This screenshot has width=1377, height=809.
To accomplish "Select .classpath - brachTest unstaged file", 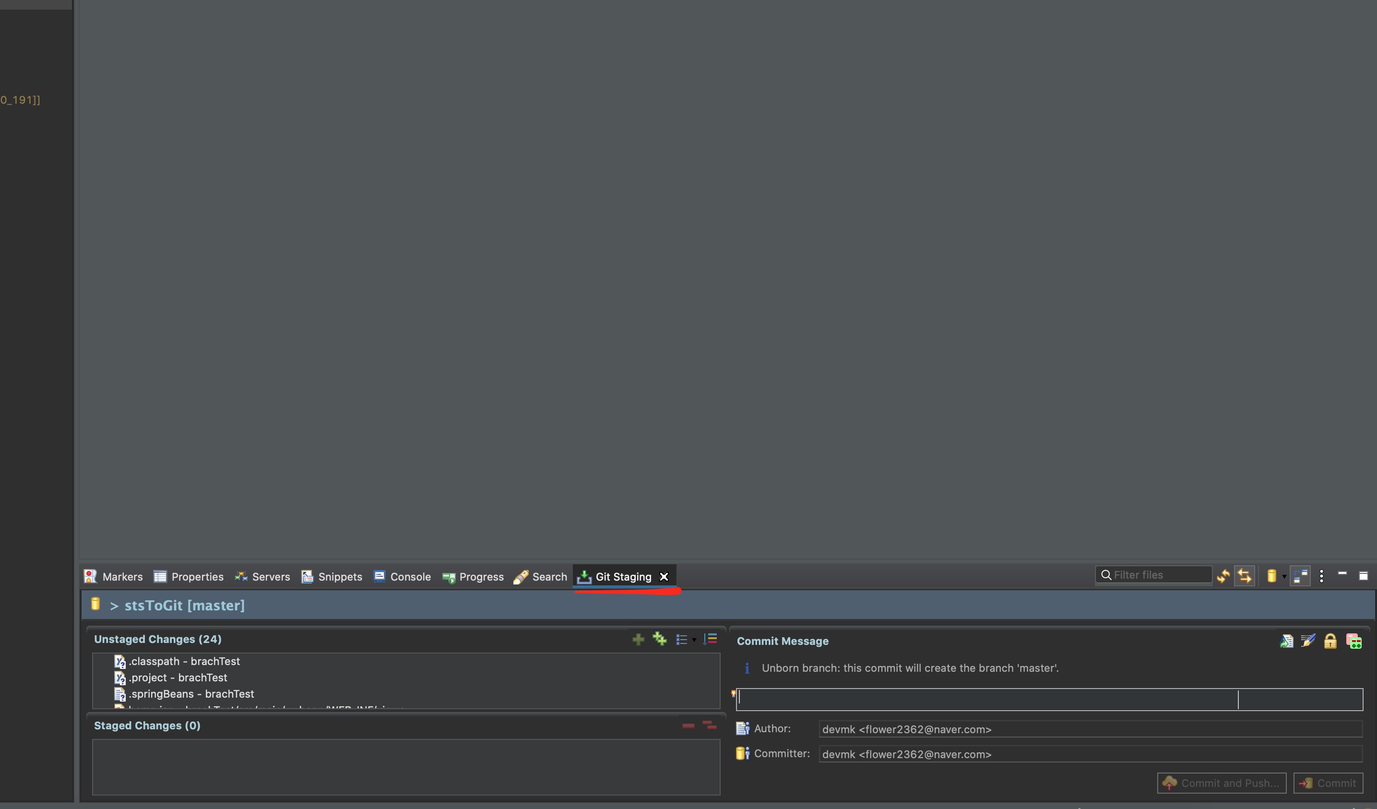I will coord(184,661).
